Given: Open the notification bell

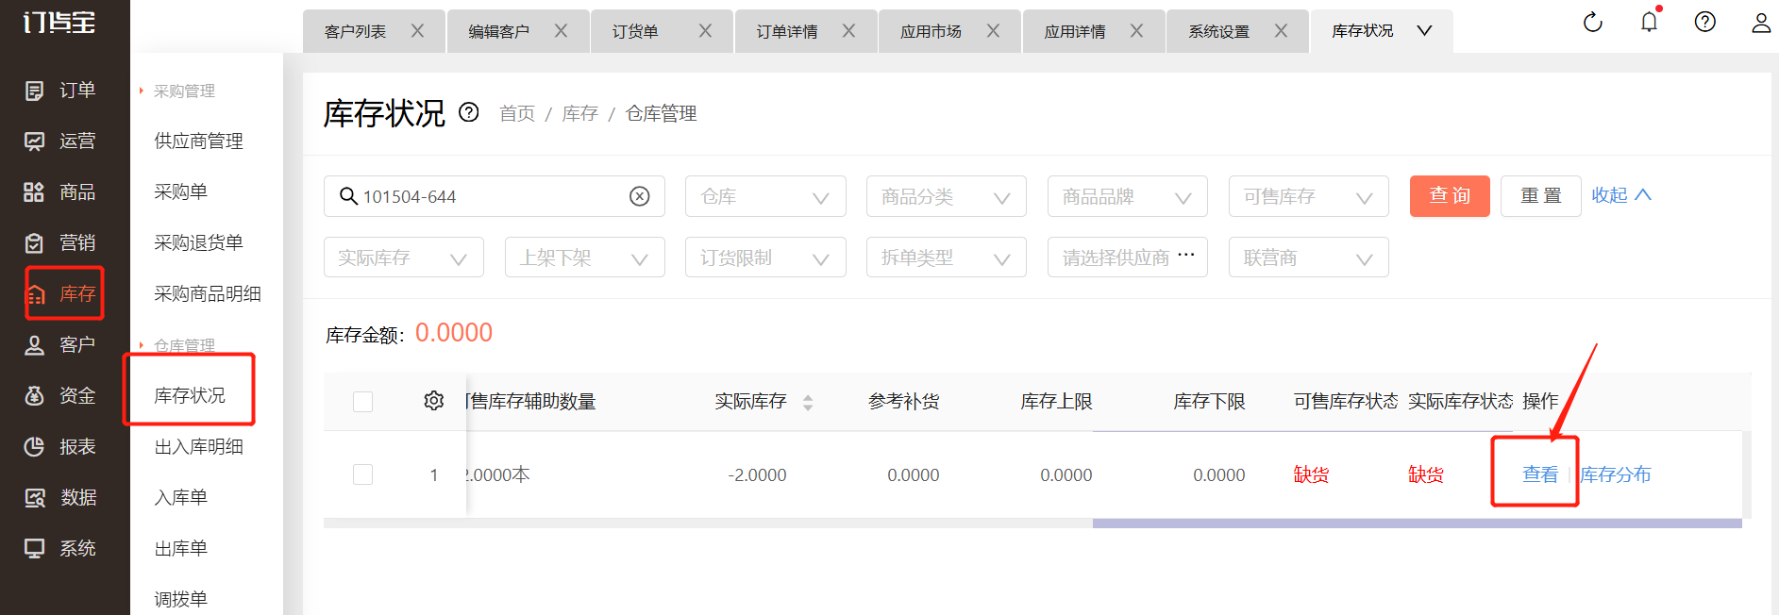Looking at the screenshot, I should (x=1649, y=23).
